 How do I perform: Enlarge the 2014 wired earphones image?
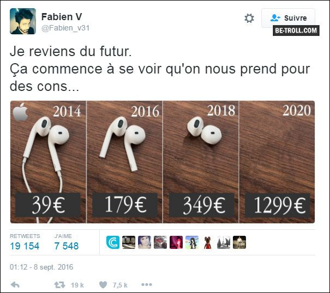pos(48,162)
